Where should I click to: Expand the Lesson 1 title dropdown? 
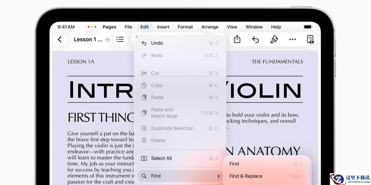[107, 39]
